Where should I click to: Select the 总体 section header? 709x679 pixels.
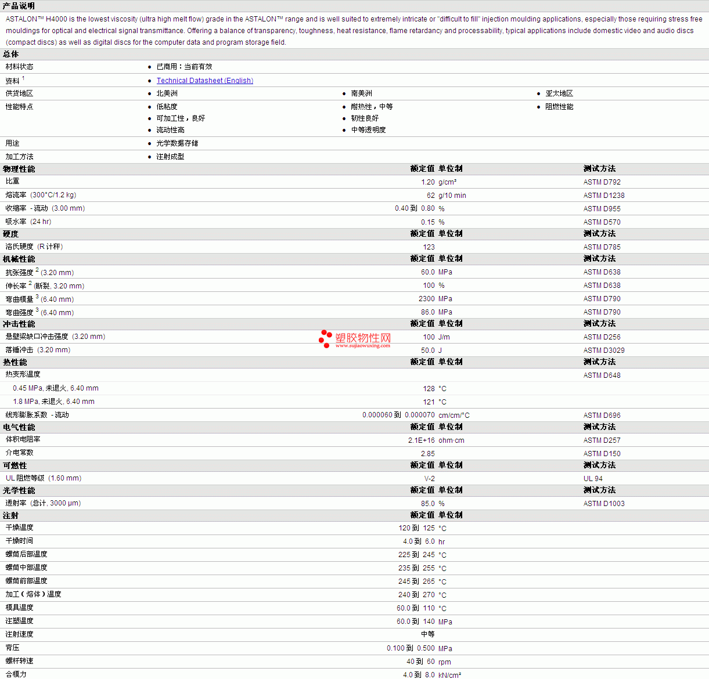(x=10, y=54)
